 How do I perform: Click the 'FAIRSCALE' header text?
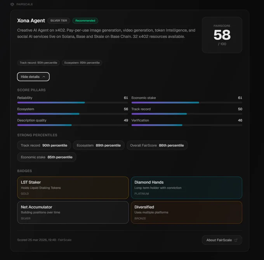[24, 4]
